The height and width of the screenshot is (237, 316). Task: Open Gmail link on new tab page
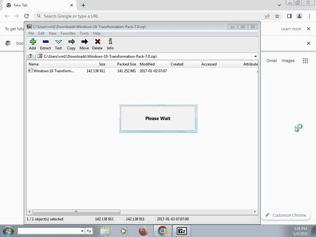click(x=272, y=61)
